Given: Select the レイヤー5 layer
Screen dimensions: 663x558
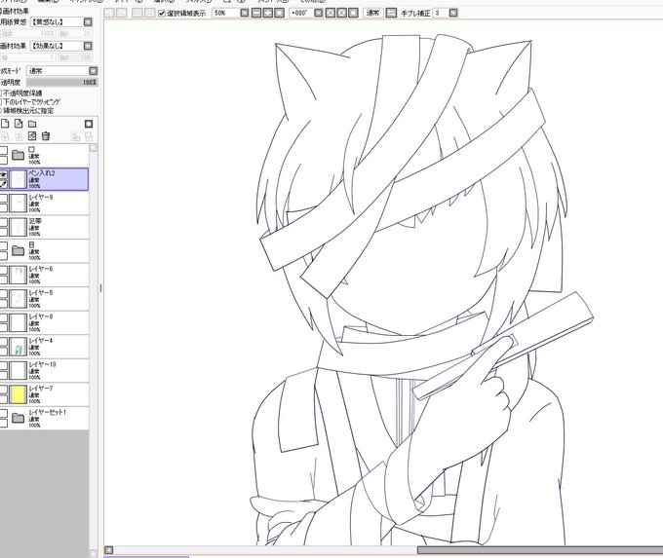Looking at the screenshot, I should coord(45,299).
